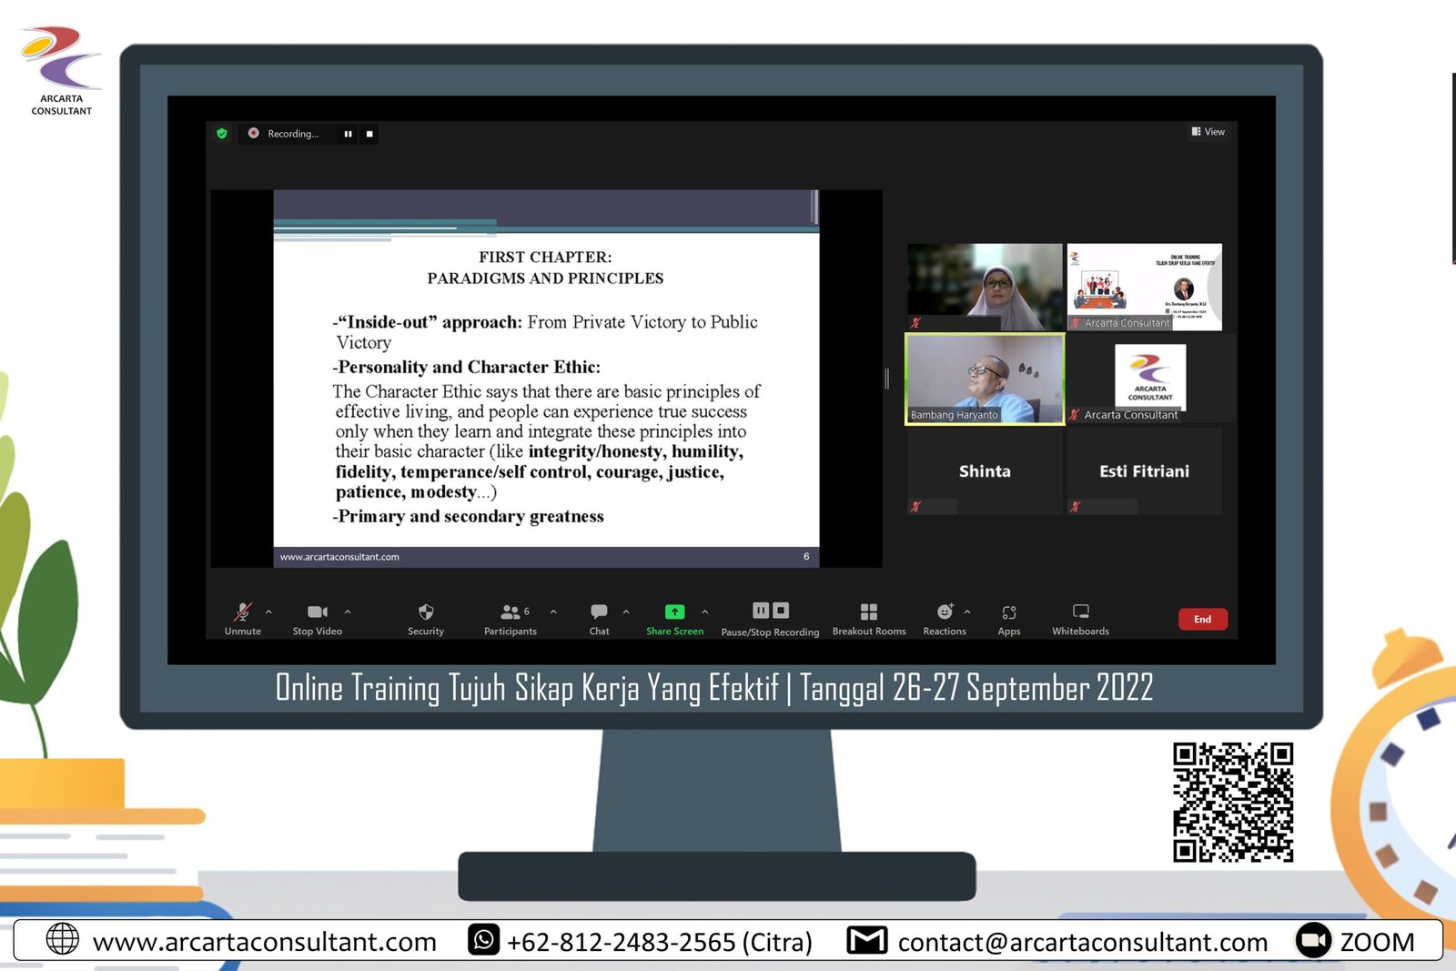Expand video options arrow beside Stop Video
Image resolution: width=1456 pixels, height=971 pixels.
(348, 612)
